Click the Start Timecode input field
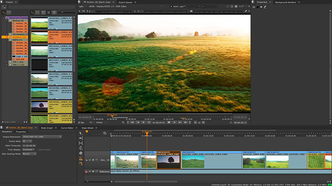 click(x=29, y=145)
